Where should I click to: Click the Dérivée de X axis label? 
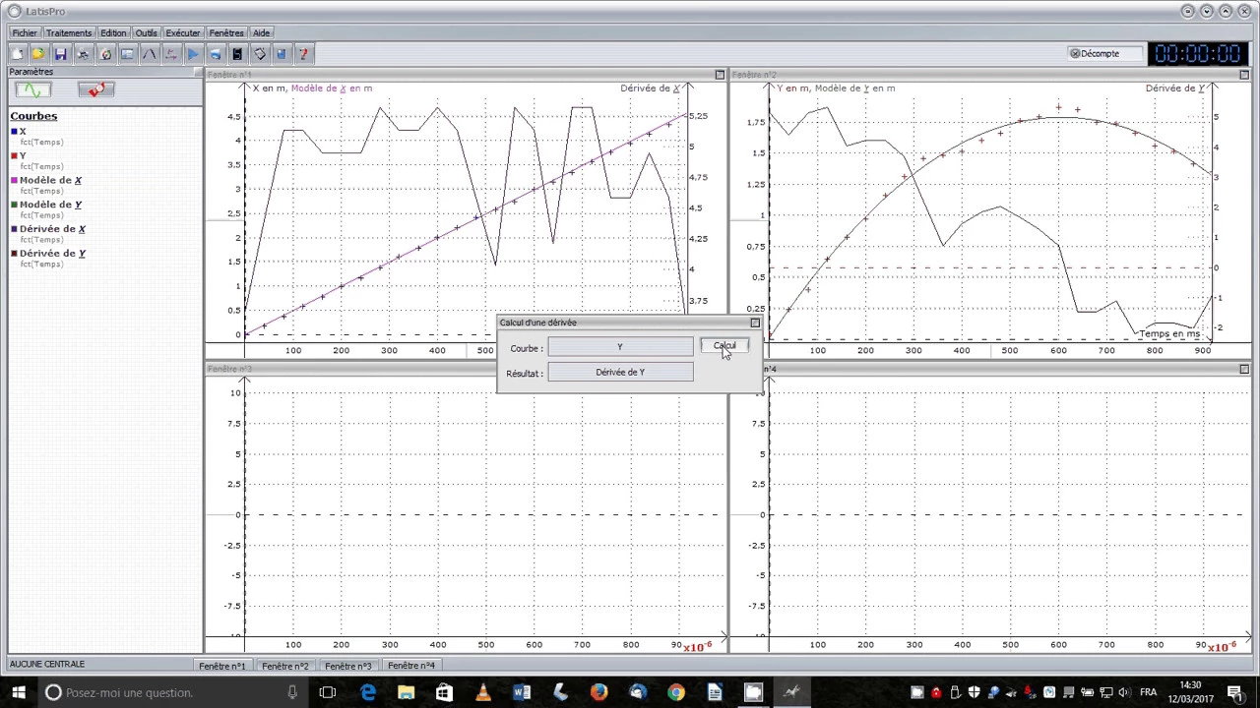click(x=651, y=88)
